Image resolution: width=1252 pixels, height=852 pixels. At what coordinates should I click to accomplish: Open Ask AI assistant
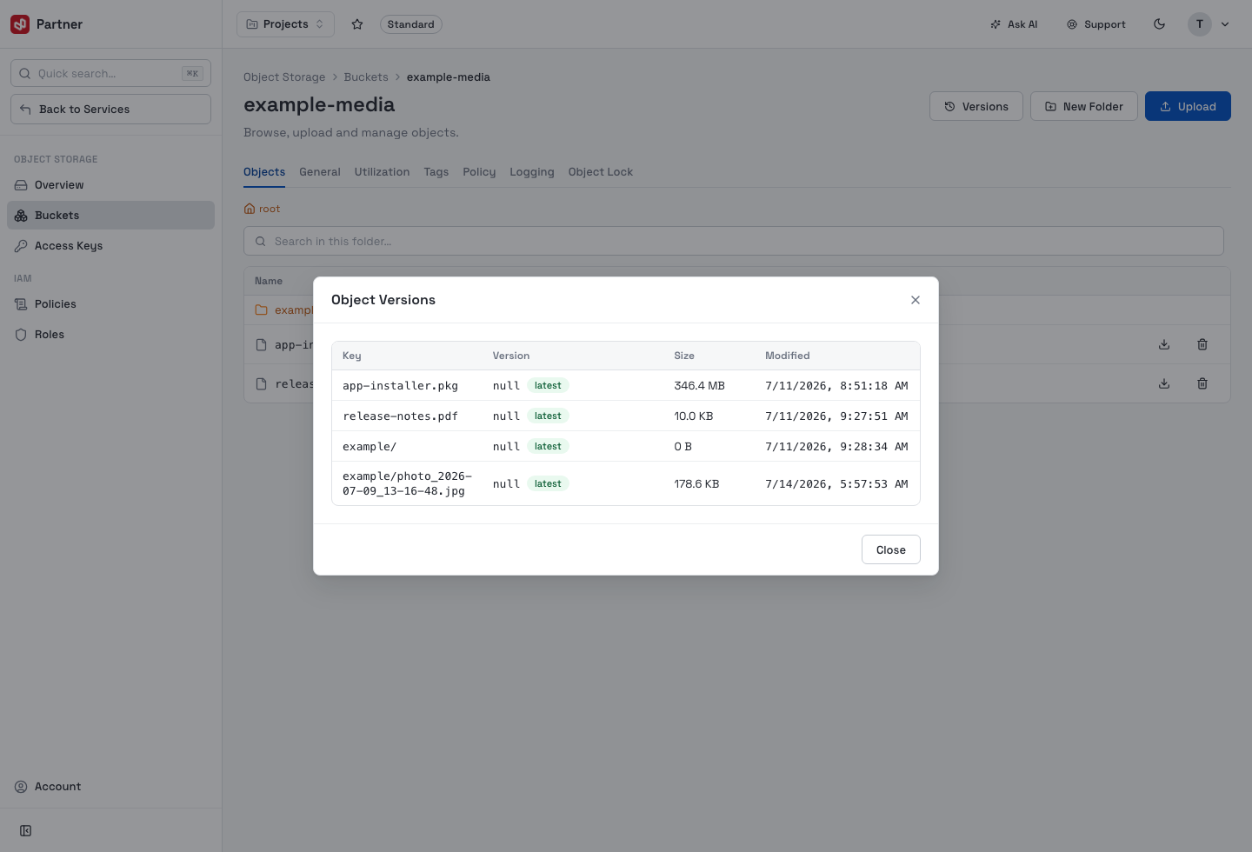point(1014,24)
